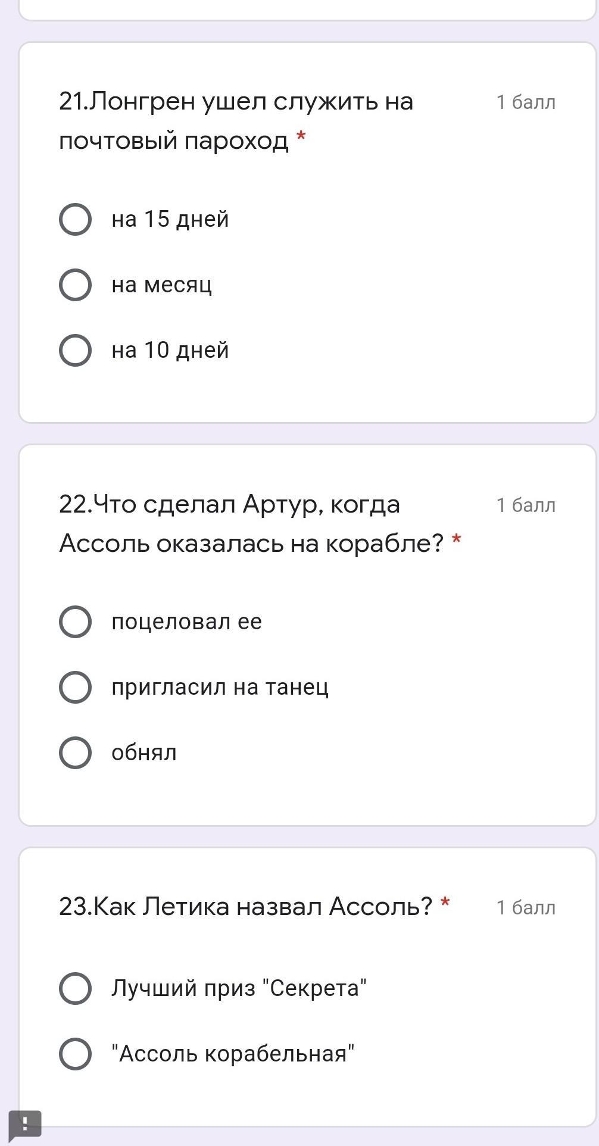Click the lavender page background between question cards

307,433
